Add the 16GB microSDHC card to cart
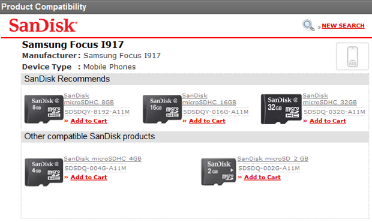The image size is (372, 222). (x=207, y=121)
